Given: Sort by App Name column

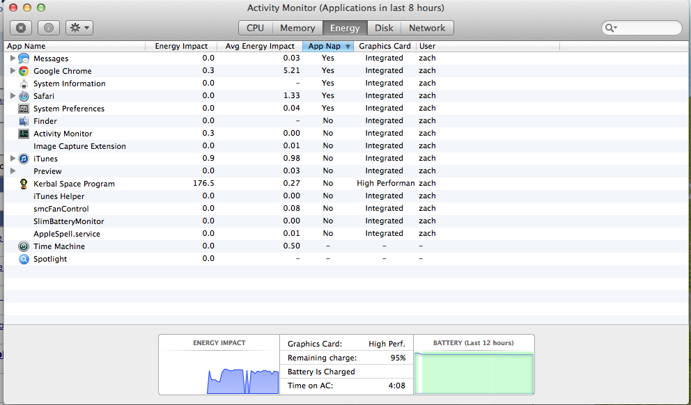Looking at the screenshot, I should [75, 46].
